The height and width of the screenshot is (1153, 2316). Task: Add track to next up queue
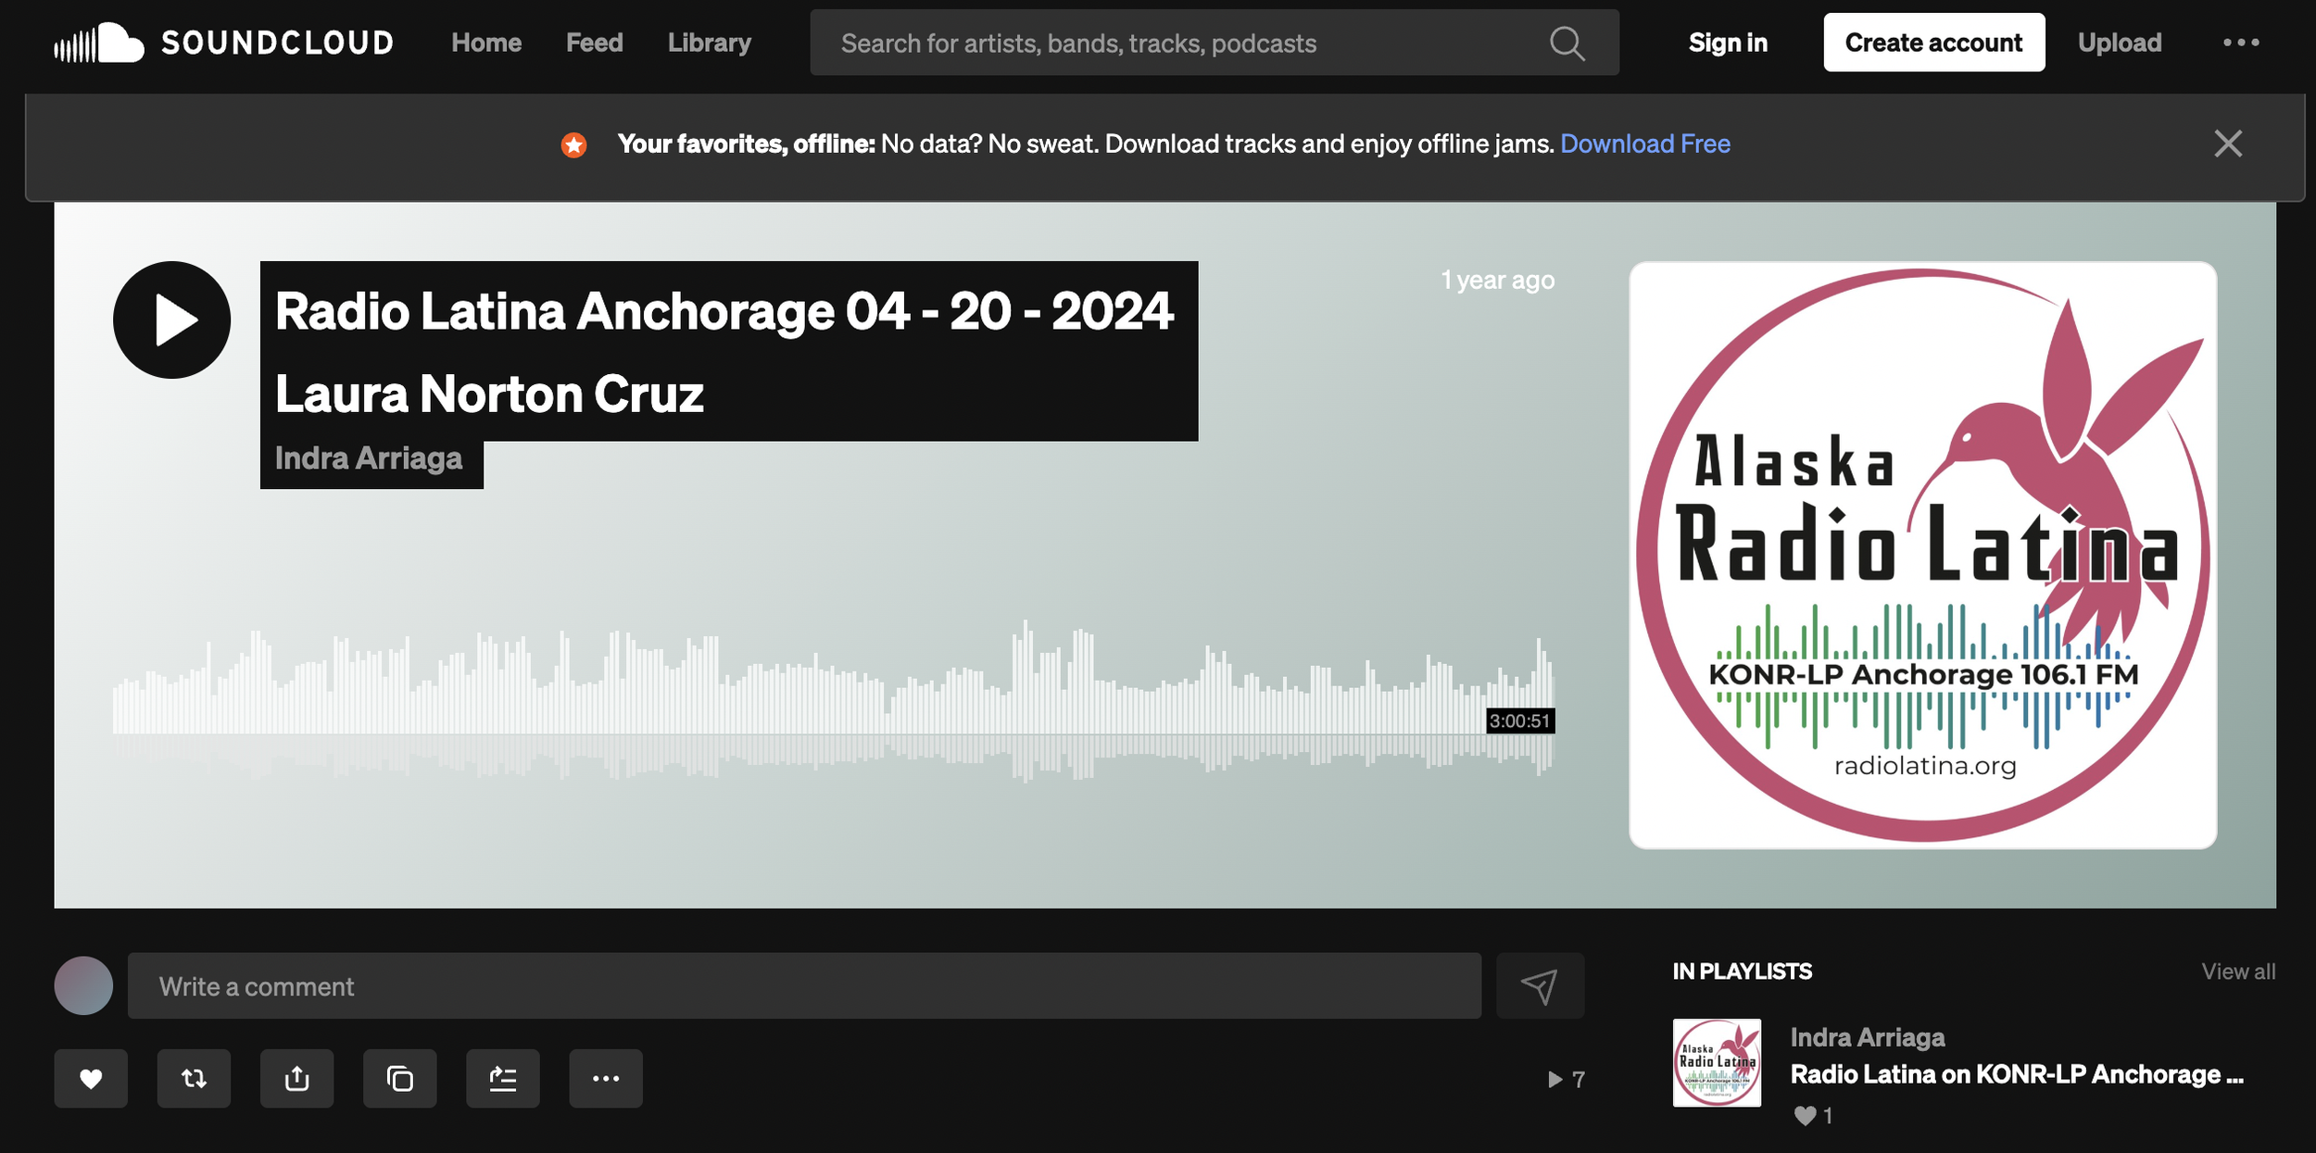[502, 1078]
